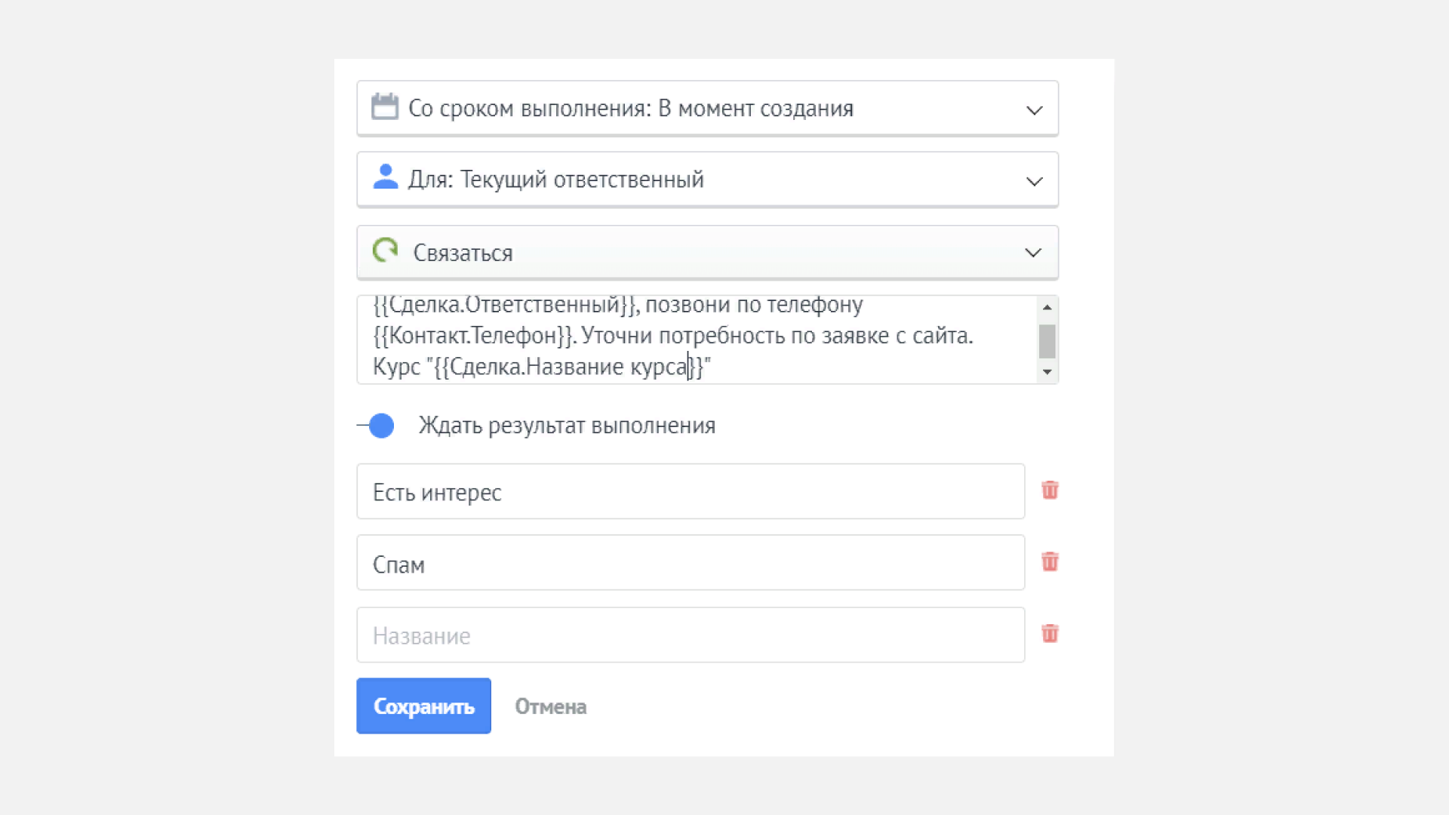
Task: Focus the Спам result field
Action: [x=691, y=563]
